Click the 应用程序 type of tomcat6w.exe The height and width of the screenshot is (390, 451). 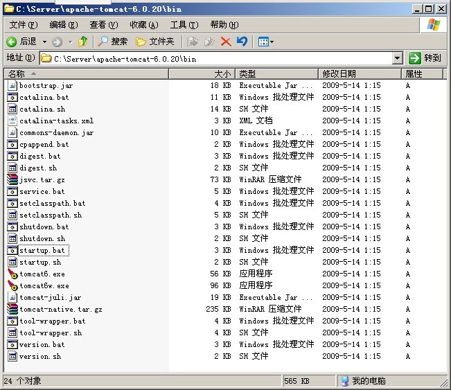point(256,285)
